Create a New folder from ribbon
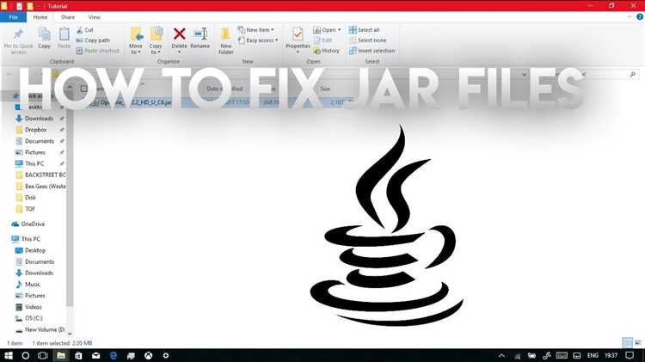The width and height of the screenshot is (645, 362). pyautogui.click(x=226, y=40)
